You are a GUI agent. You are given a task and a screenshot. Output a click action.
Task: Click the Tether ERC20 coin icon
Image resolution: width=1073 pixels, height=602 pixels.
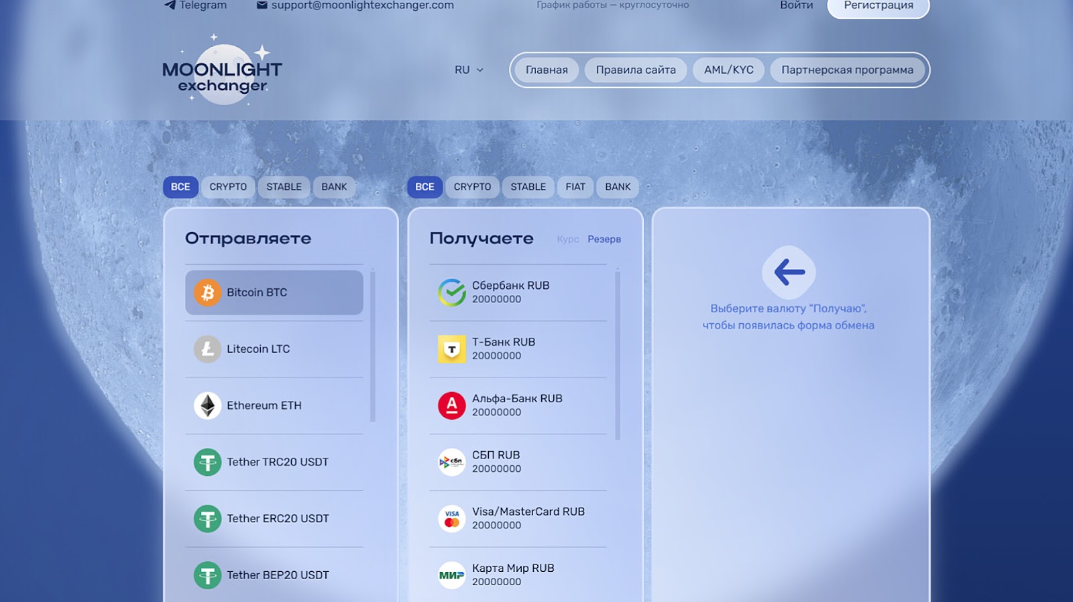pyautogui.click(x=208, y=518)
